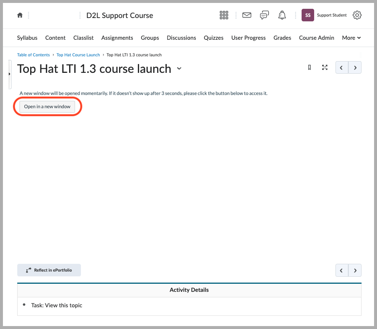The height and width of the screenshot is (329, 377).
Task: Expand the More navigation dropdown
Action: click(x=351, y=38)
